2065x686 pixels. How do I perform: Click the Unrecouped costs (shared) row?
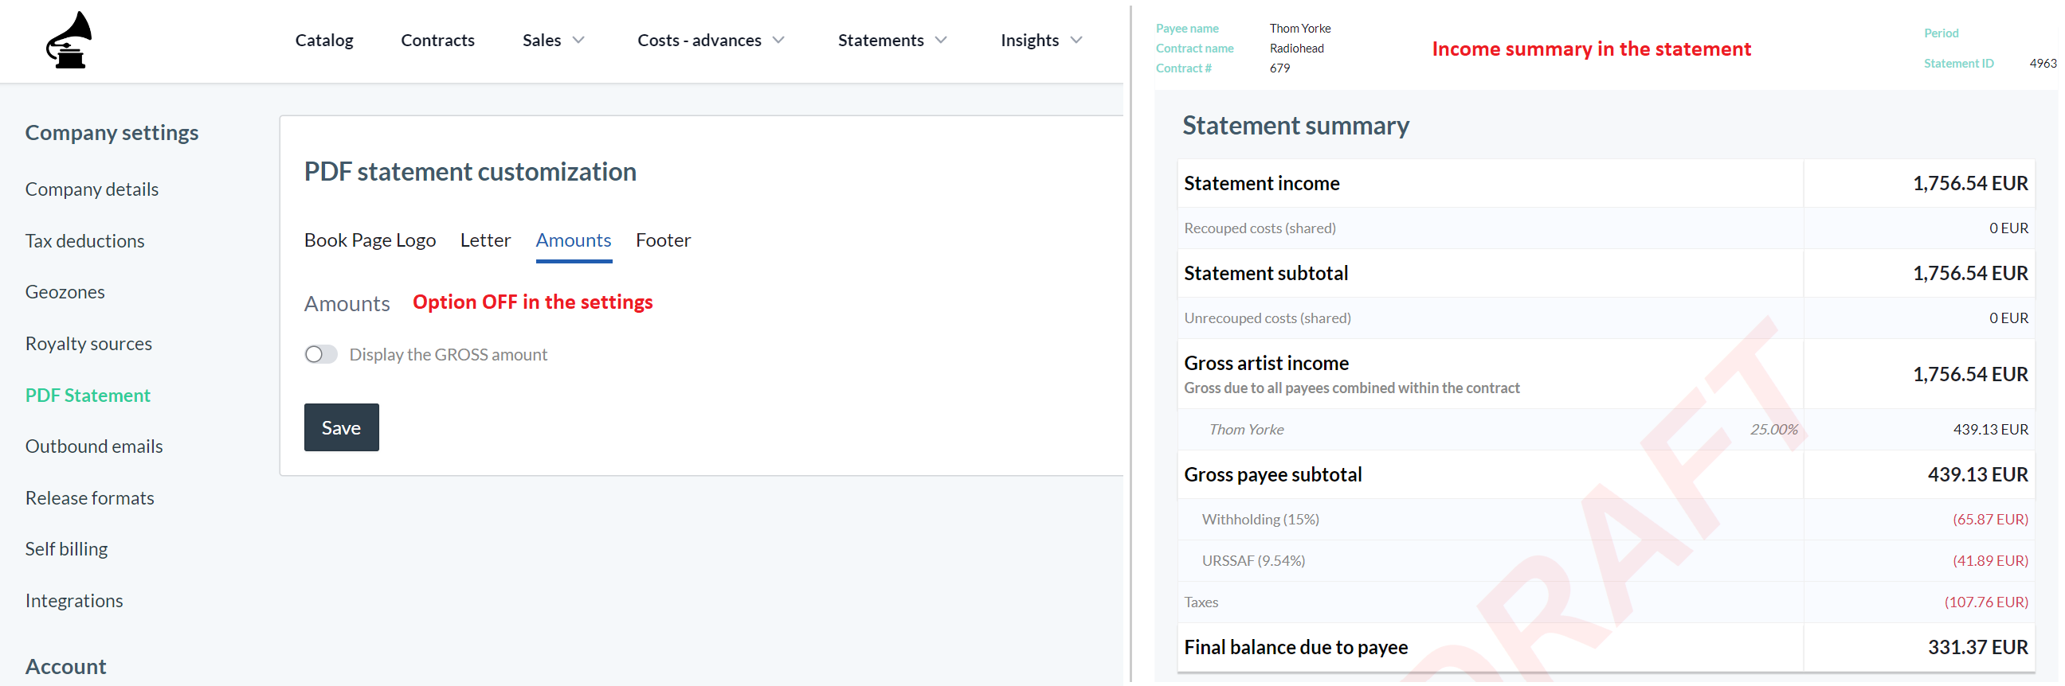1605,318
